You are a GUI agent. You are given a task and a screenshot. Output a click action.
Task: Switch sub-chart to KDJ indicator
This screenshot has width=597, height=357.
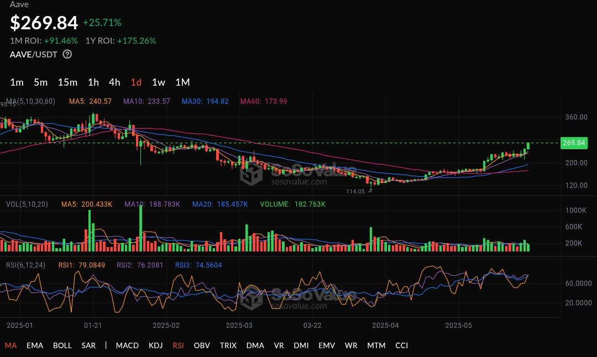coord(155,345)
